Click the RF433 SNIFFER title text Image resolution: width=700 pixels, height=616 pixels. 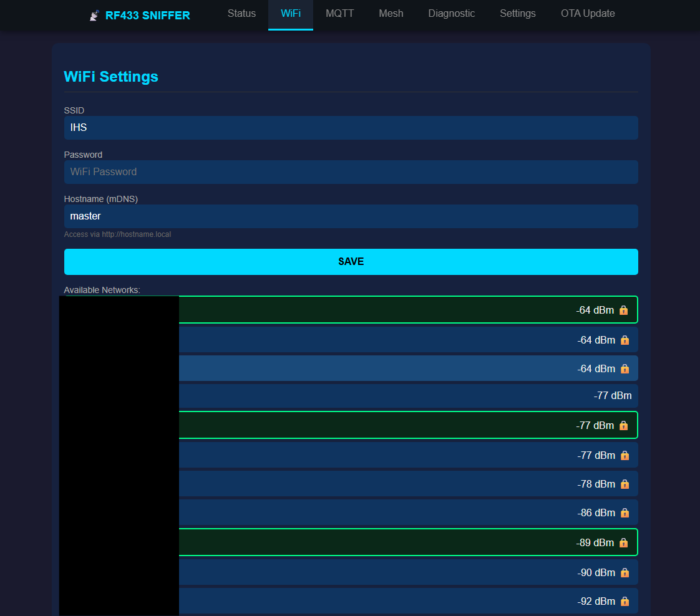coord(148,16)
